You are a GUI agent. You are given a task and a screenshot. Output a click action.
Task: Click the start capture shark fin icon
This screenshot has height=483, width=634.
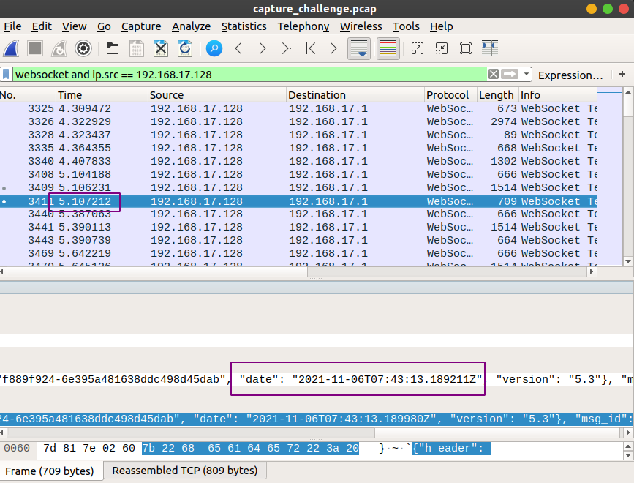pos(12,49)
